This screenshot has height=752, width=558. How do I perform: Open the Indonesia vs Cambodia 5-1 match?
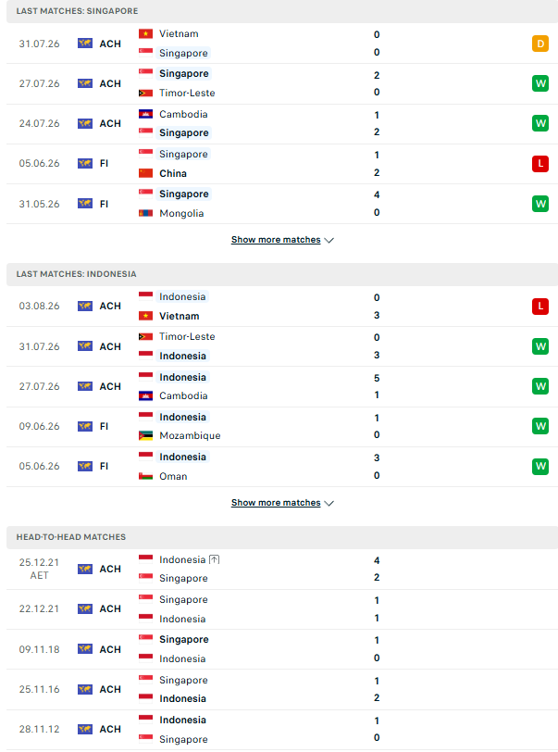click(x=282, y=386)
